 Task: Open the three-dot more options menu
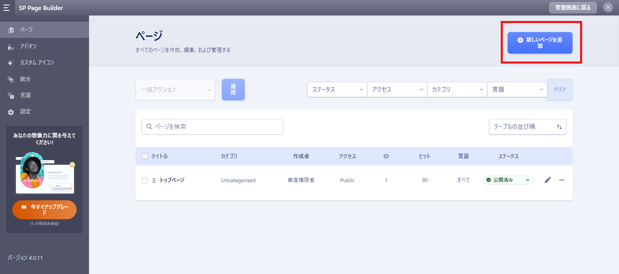pyautogui.click(x=561, y=180)
